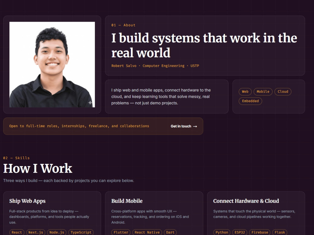Screen dimensions: 314x235
Task: Click the 'Cross-platform apps with smooth UX' description
Action: [x=150, y=217]
